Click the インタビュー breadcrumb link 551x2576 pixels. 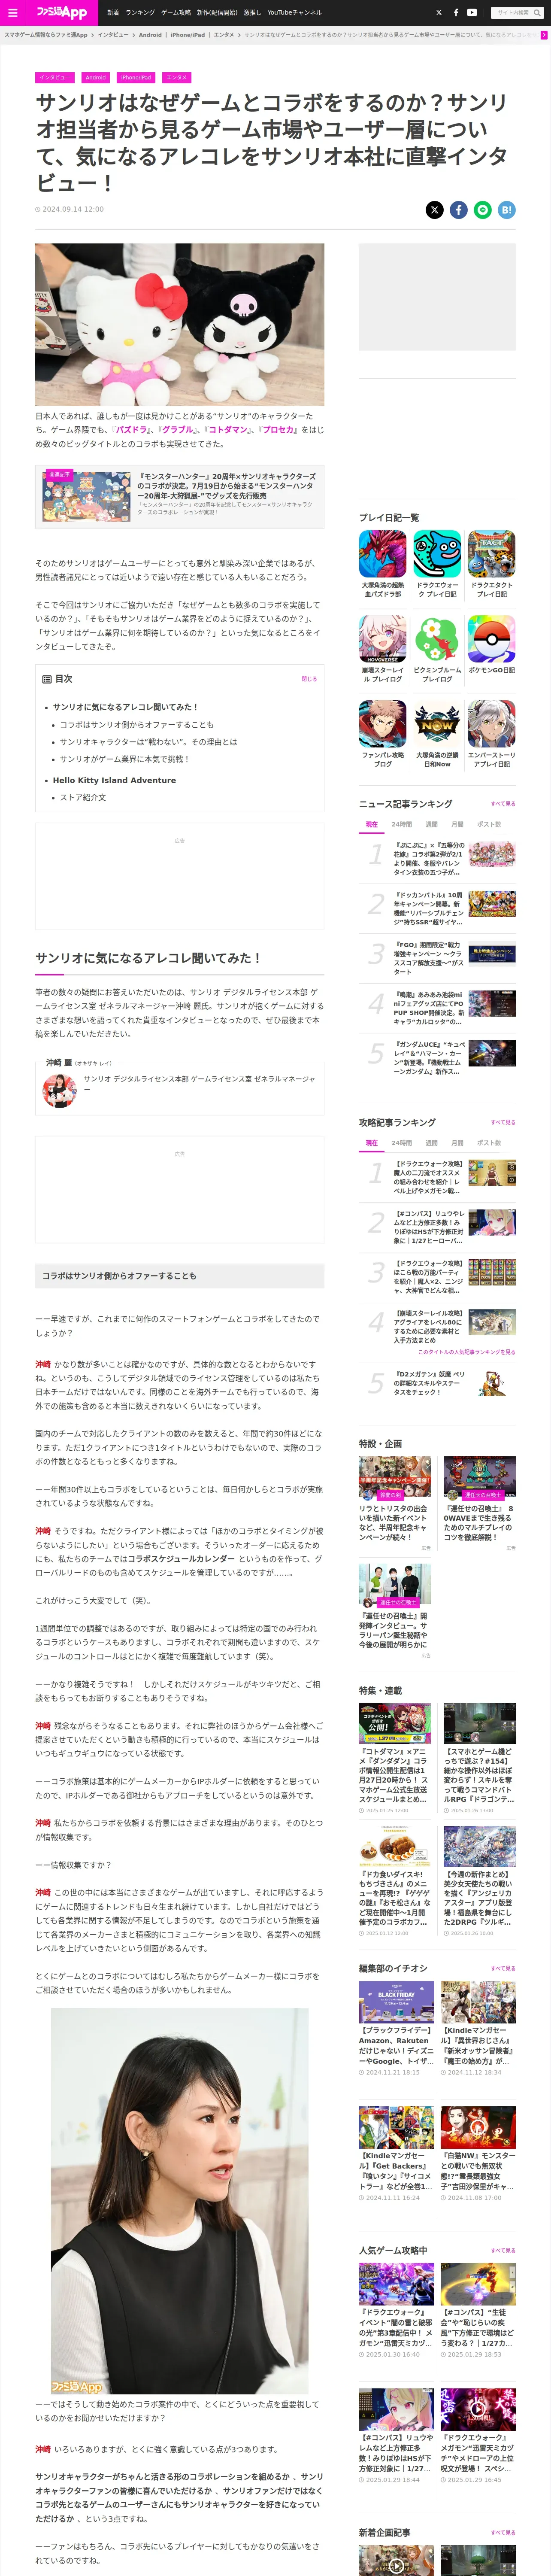click(x=113, y=35)
